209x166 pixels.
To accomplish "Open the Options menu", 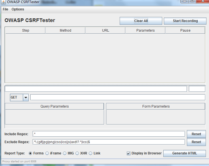I will pos(18,9).
